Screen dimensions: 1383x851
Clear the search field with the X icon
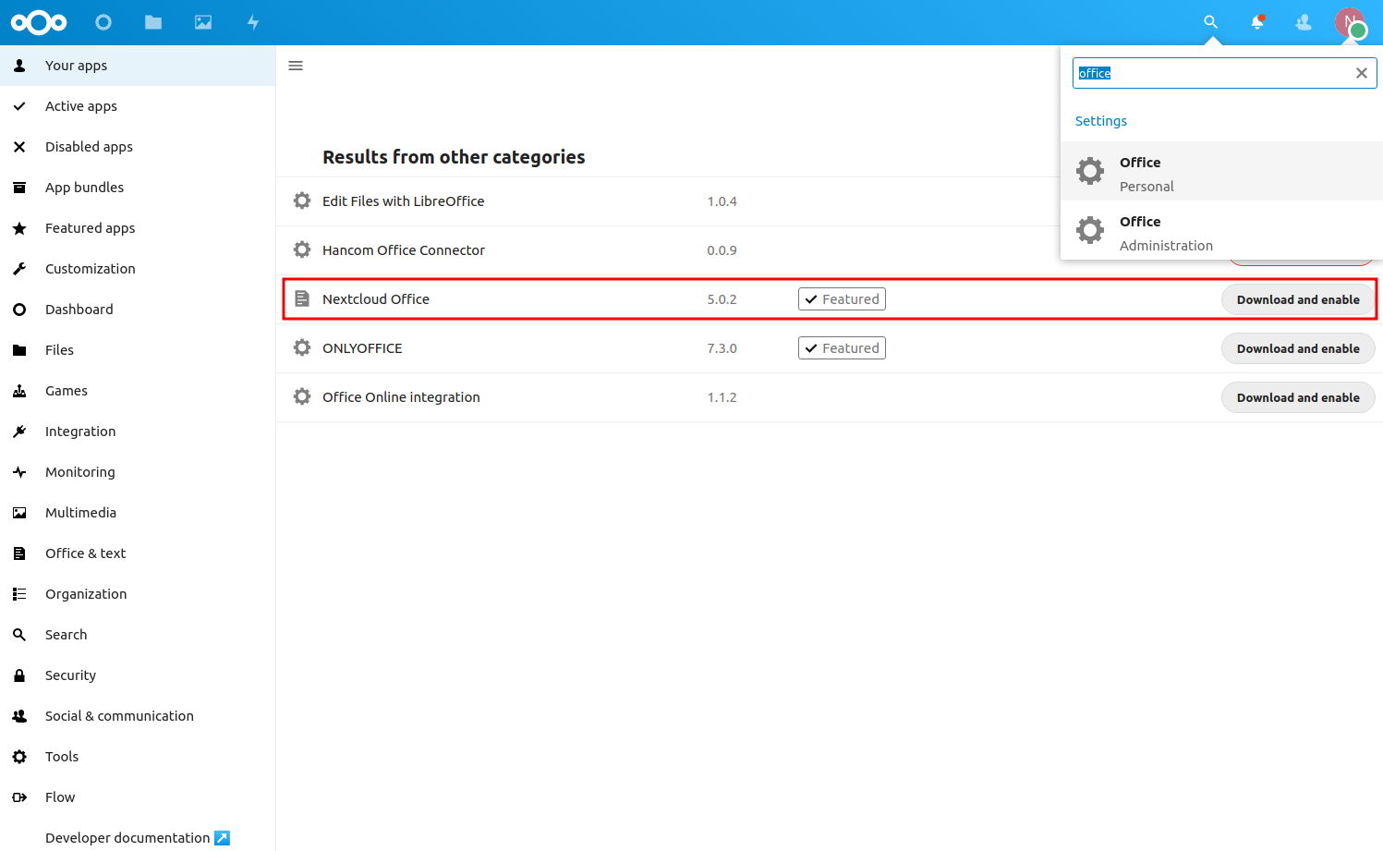click(x=1361, y=73)
